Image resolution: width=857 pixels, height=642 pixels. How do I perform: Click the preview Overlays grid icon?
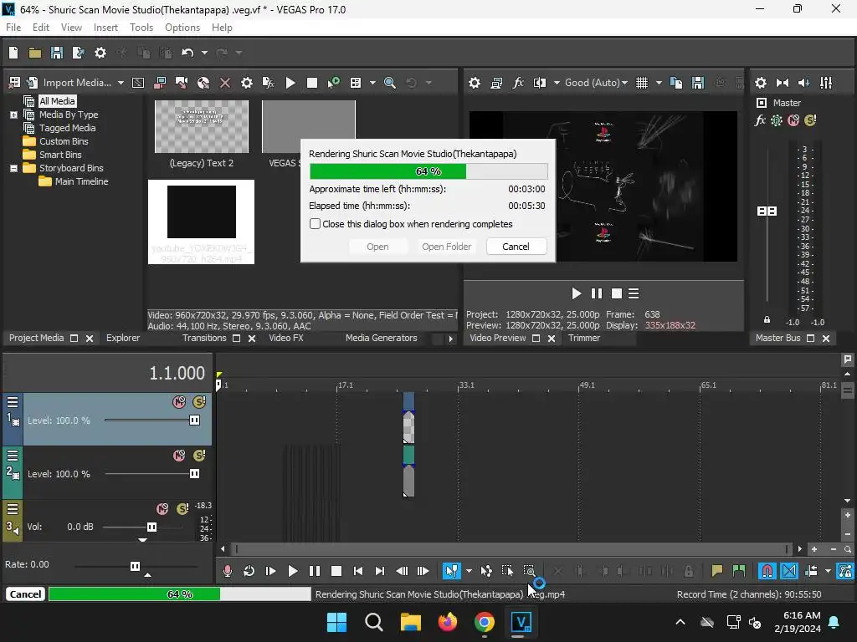[642, 83]
